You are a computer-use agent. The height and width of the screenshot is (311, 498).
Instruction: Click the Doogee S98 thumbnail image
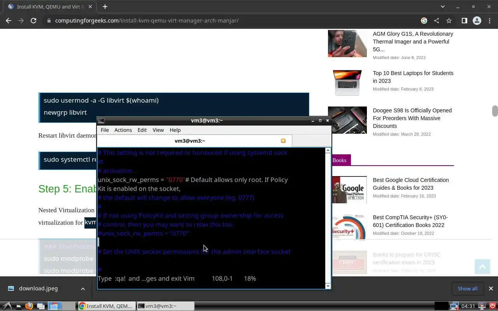tap(347, 120)
